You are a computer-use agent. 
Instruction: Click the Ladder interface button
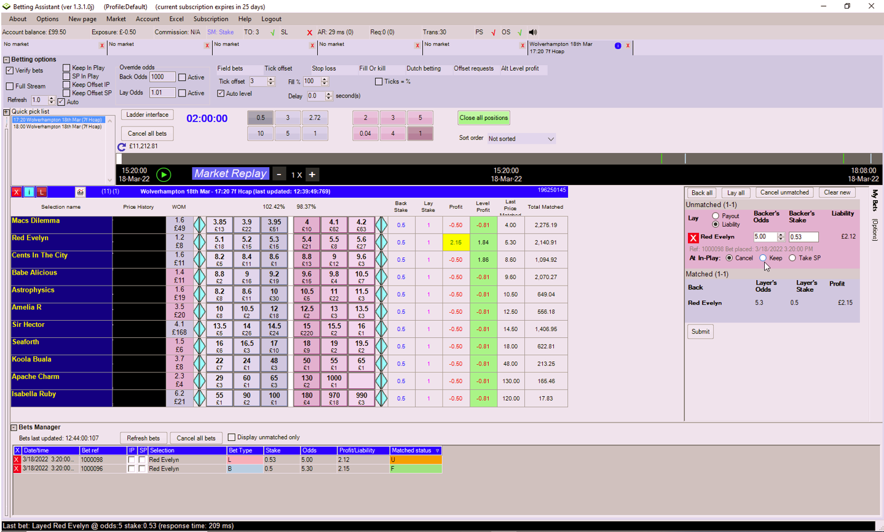[x=148, y=115]
